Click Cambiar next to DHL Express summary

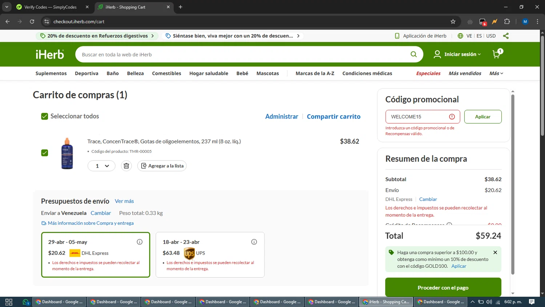(x=428, y=199)
